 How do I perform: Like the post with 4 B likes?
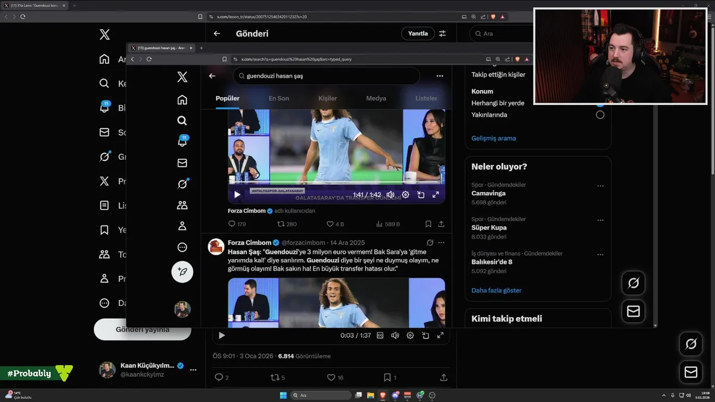(x=335, y=224)
